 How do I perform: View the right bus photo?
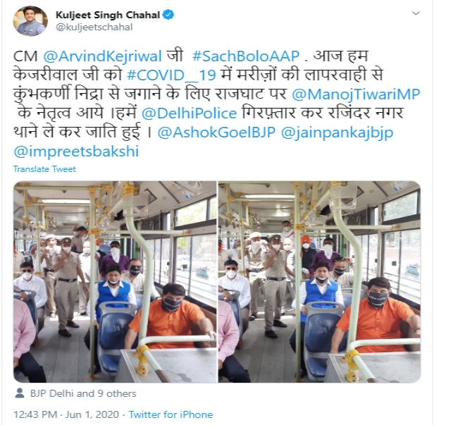(320, 282)
